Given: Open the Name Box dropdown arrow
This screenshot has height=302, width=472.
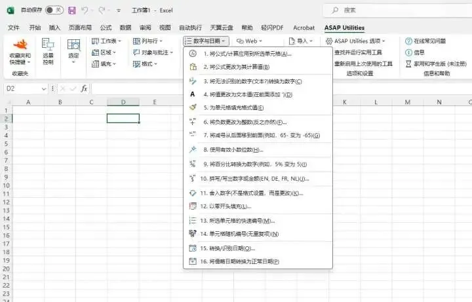Looking at the screenshot, I should click(x=44, y=88).
